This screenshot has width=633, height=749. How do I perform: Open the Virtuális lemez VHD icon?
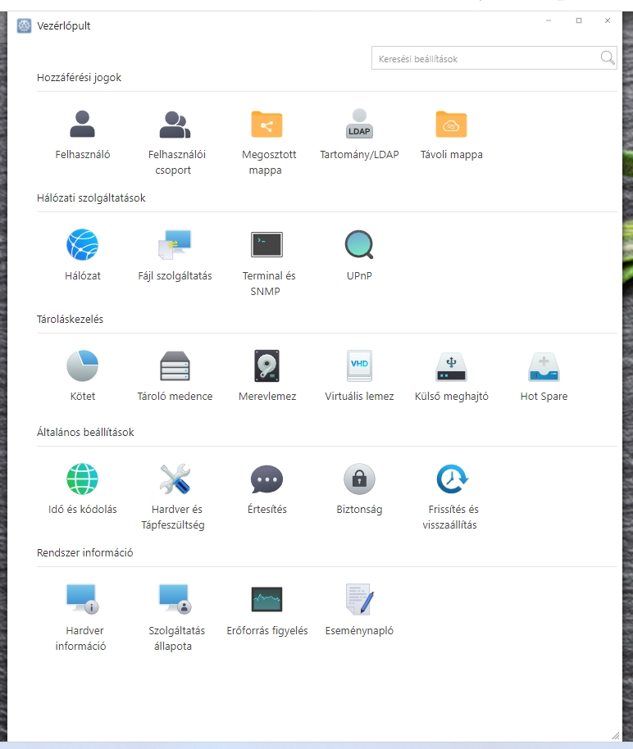point(359,365)
